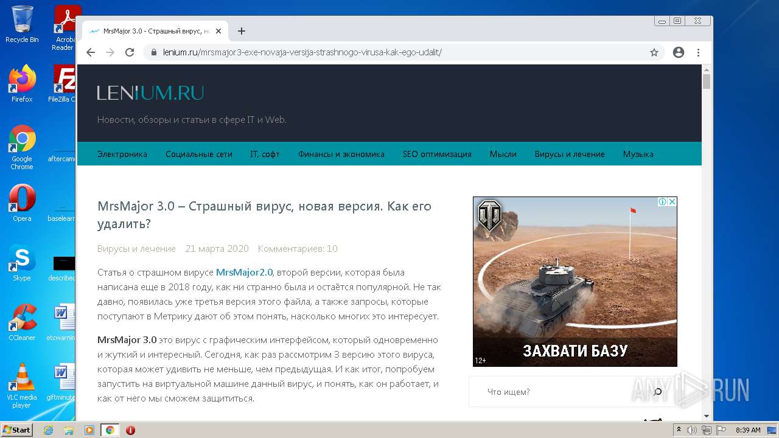Select the MrsMajor 3.0 browser tab
The image size is (779, 438).
pos(155,31)
